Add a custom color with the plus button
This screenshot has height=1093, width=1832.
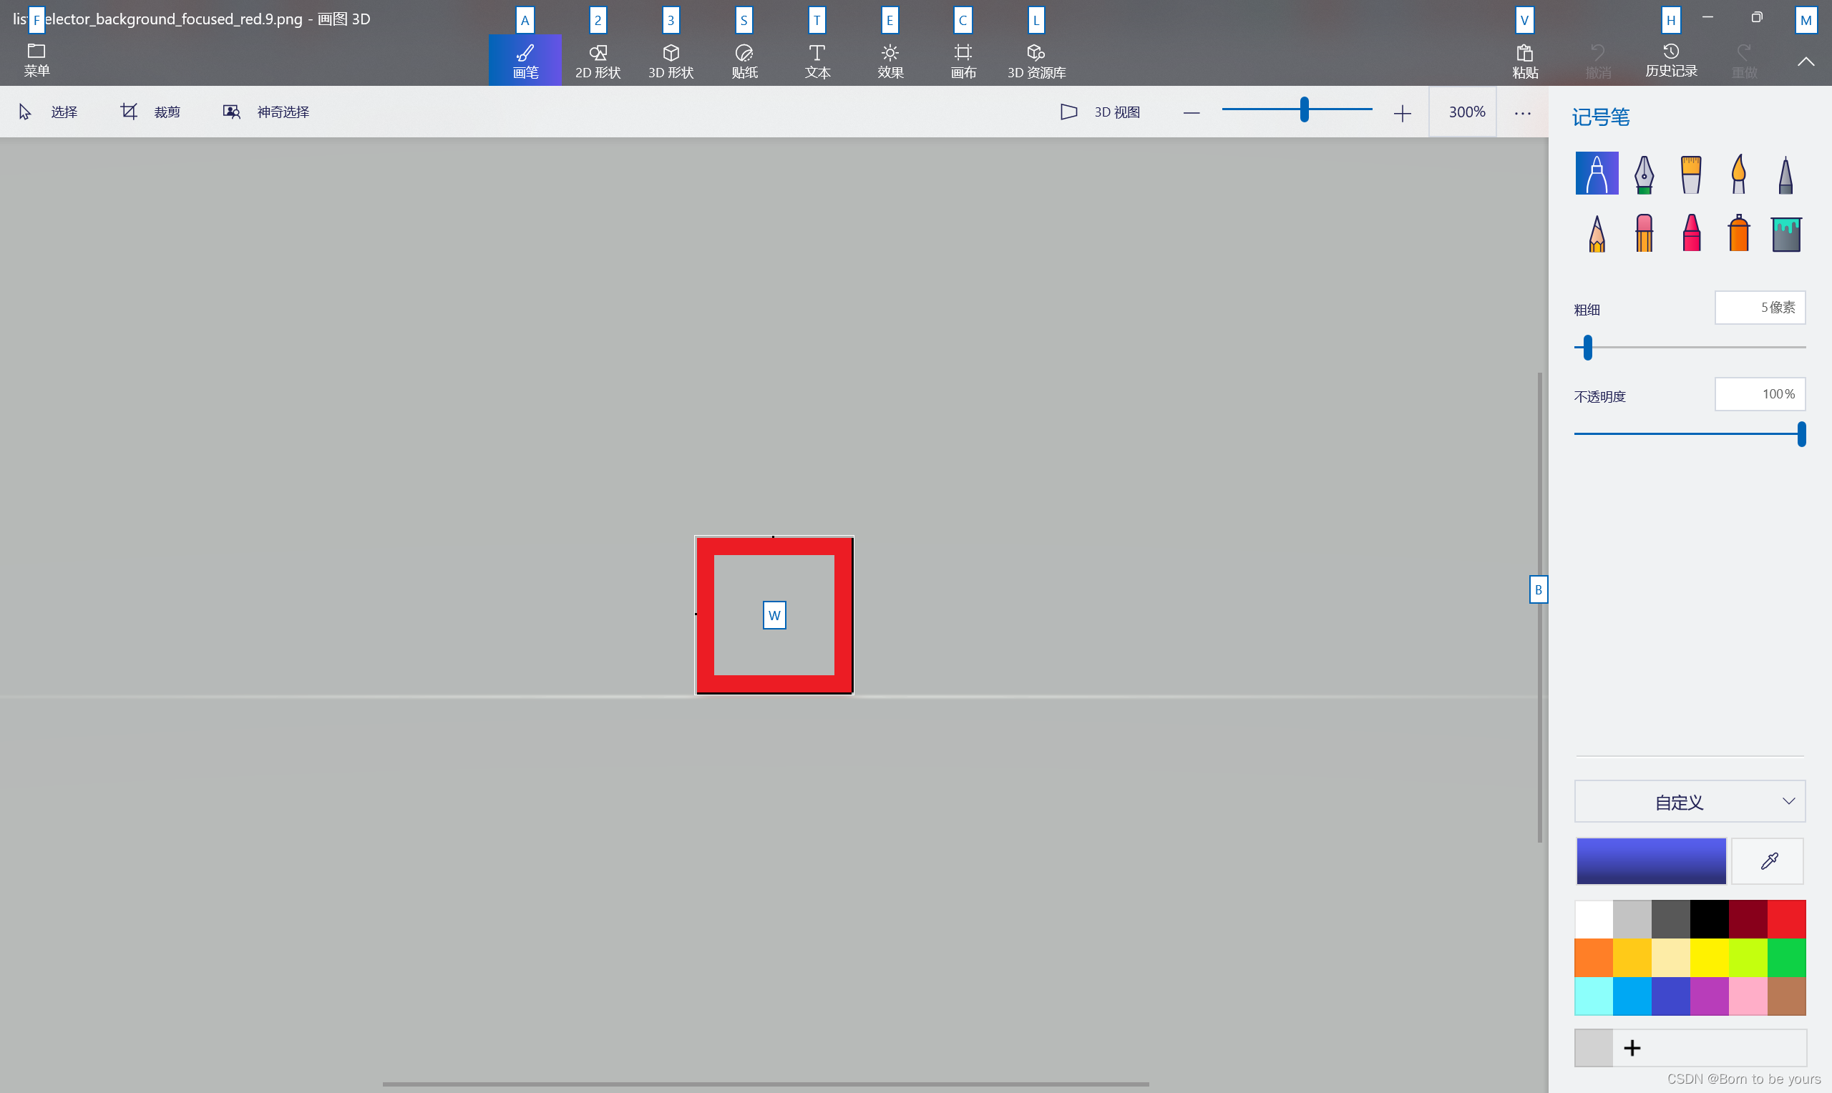tap(1632, 1047)
